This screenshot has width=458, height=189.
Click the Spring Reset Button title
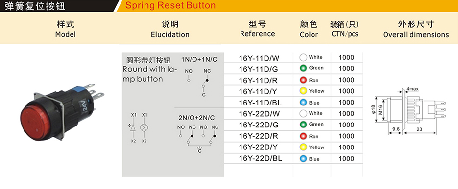[170, 5]
